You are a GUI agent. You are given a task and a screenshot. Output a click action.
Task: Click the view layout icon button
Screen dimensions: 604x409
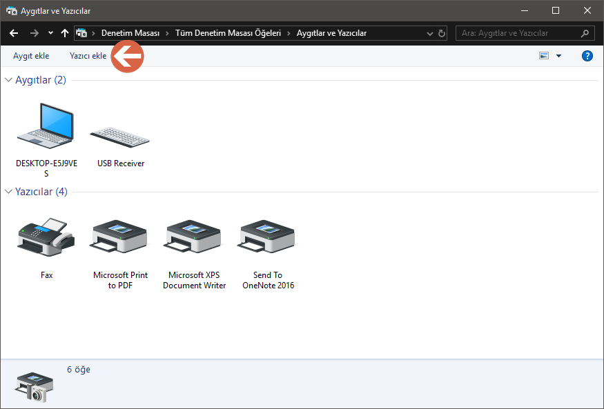tap(544, 56)
